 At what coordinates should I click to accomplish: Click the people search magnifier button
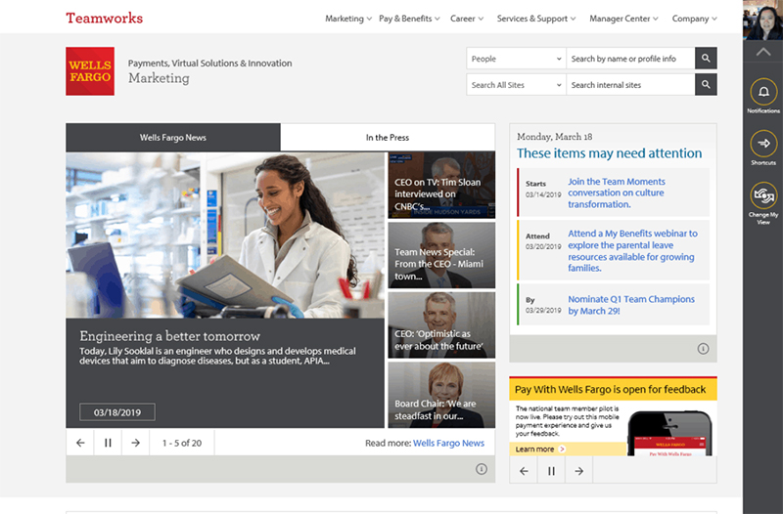point(706,59)
